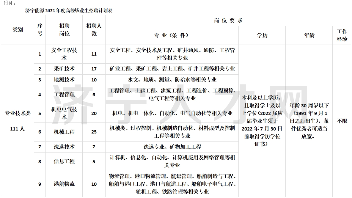This screenshot has width=352, height=198.
Task: Click recruit count 17 for 采矿技术
Action: click(94, 69)
